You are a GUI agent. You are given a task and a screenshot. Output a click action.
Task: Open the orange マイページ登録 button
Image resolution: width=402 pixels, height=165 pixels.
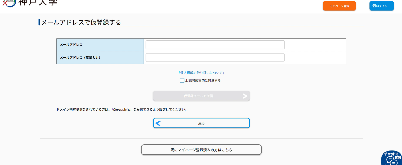click(339, 6)
